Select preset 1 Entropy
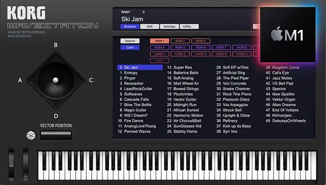The image size is (326, 185). [x=129, y=73]
